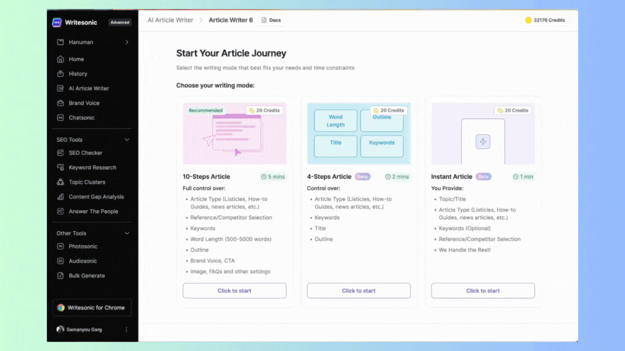Image resolution: width=625 pixels, height=351 pixels.
Task: Click 'Brand Voice, CTA' list item
Action: (x=212, y=260)
